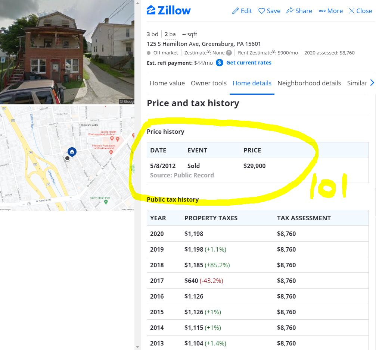This screenshot has height=350, width=376.
Task: Click the TAX ASSESSMENT column header
Action: point(304,218)
